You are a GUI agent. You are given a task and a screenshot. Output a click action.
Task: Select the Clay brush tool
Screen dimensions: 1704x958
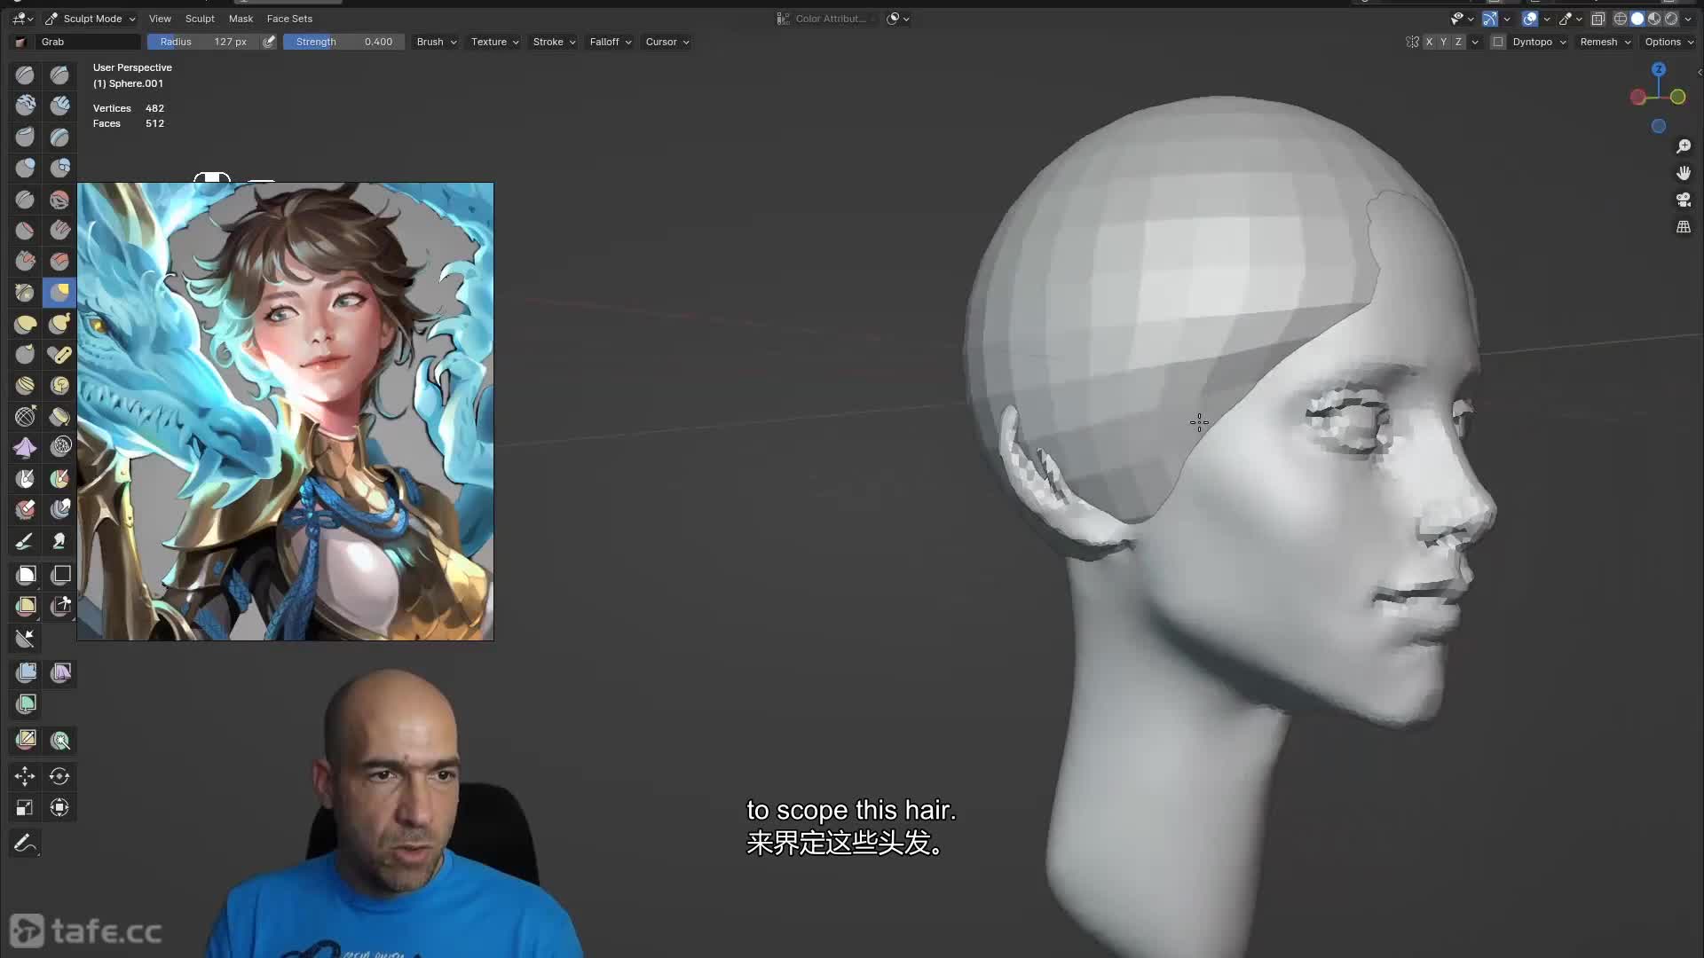25,106
